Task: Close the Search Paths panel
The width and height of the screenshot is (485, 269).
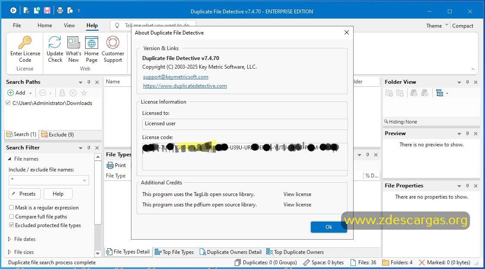Action: coord(97,82)
